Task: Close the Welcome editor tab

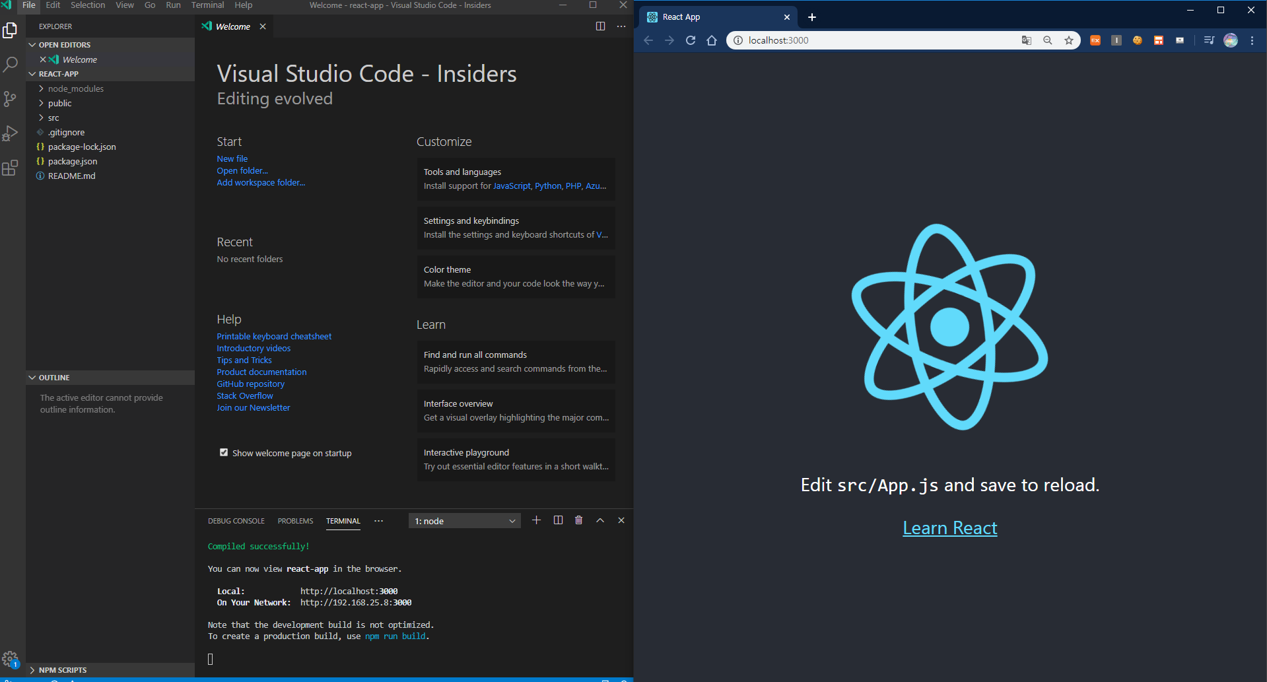Action: pos(263,26)
